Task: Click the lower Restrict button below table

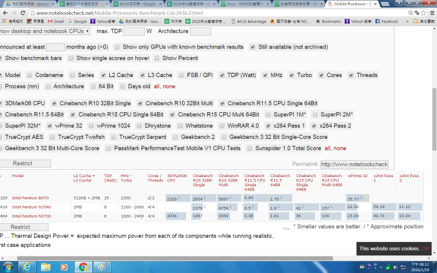Action: tap(24, 227)
